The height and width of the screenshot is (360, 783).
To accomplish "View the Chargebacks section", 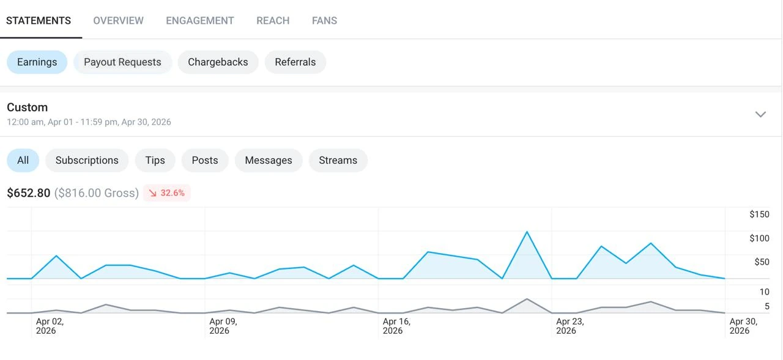I will click(218, 62).
